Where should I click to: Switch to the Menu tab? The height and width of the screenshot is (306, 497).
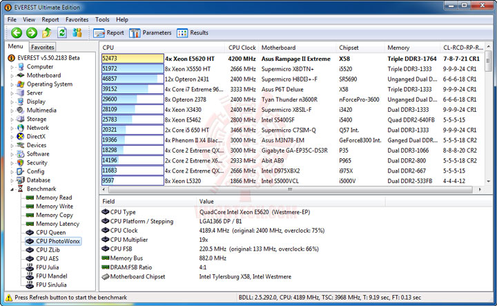15,46
